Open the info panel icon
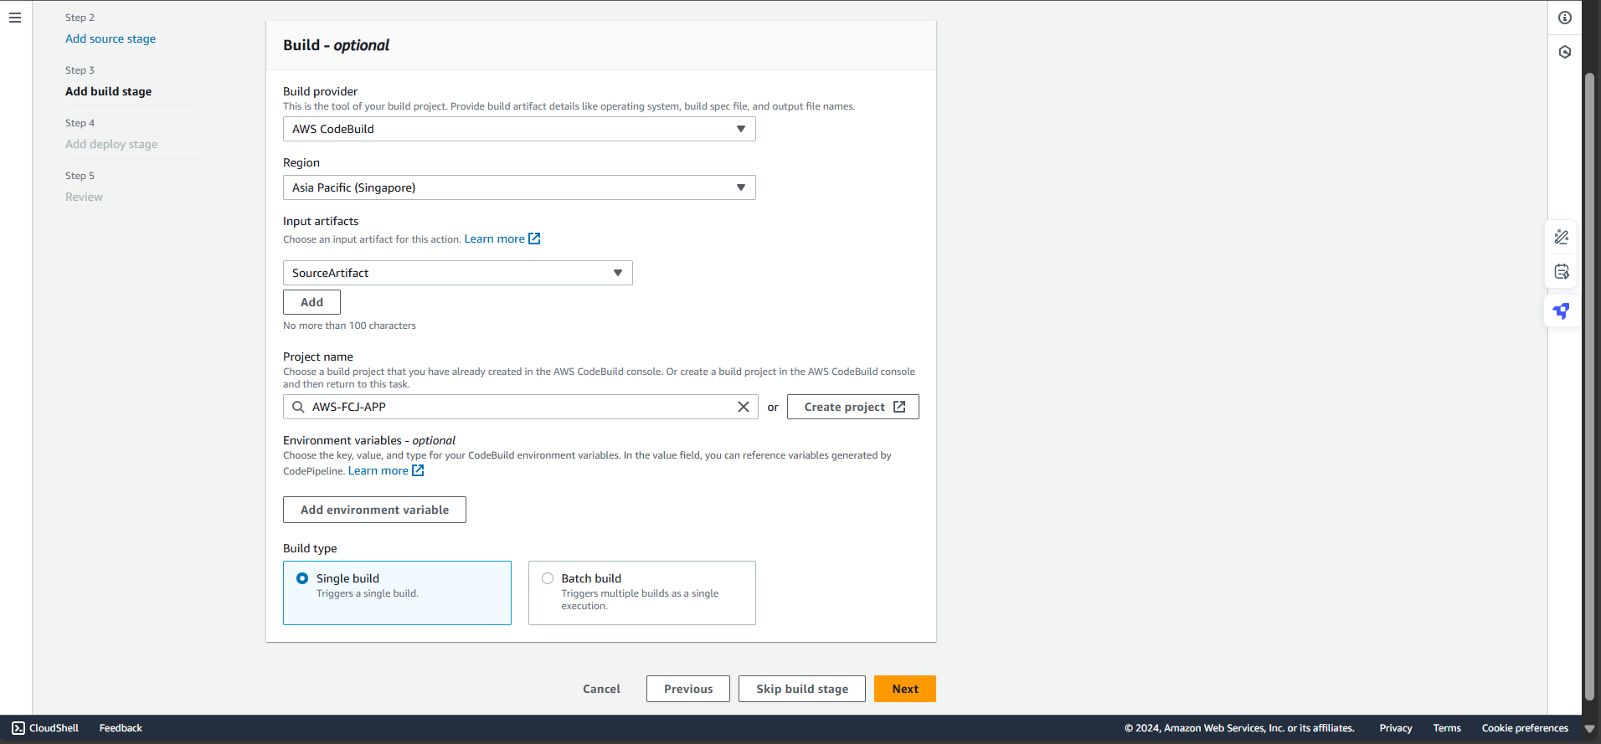The width and height of the screenshot is (1601, 744). (x=1565, y=18)
